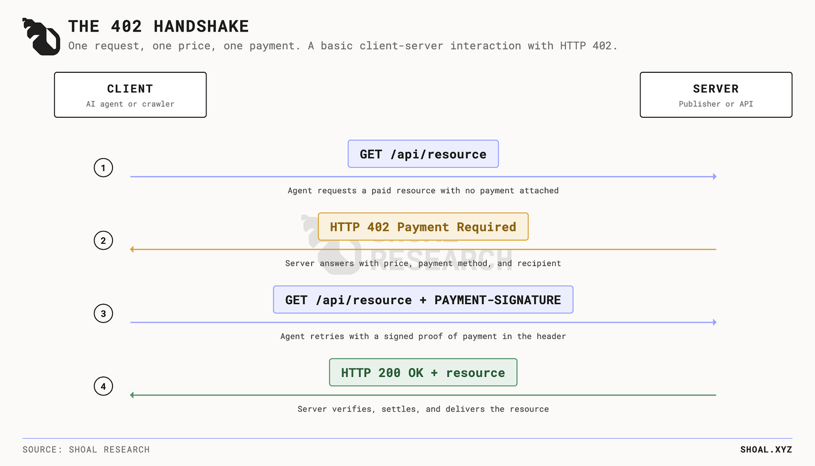
Task: Click the SOURCE: SHOAL RESEARCH footer text
Action: 86,450
